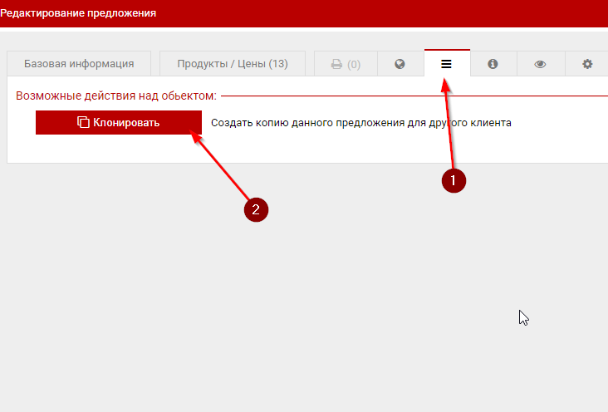Open the Базовая информация tab
608x412 pixels.
79,64
